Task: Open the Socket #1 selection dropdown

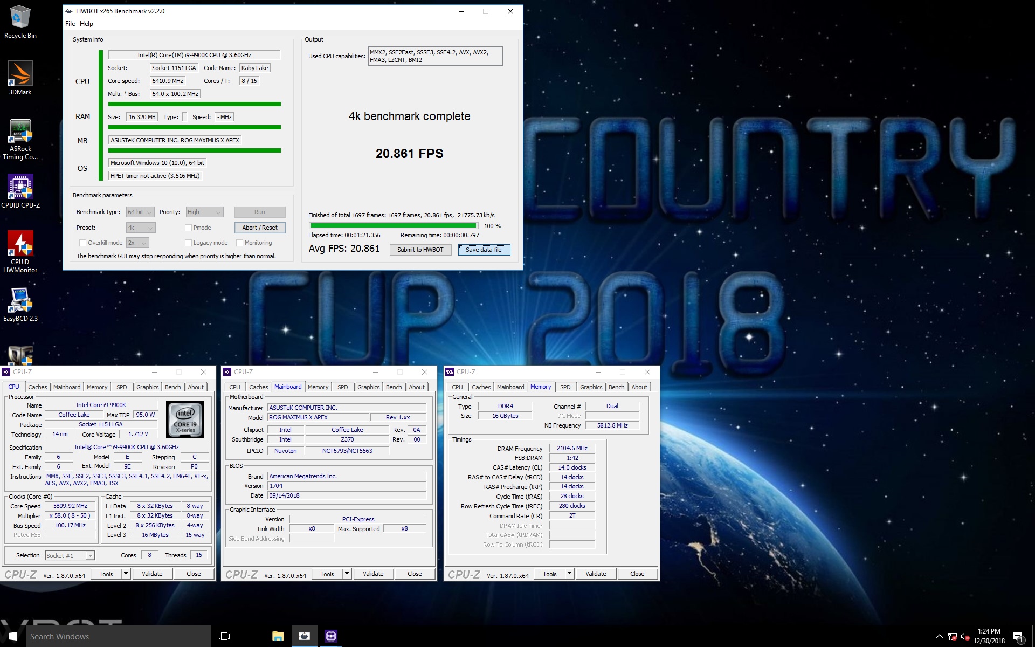Action: tap(70, 555)
